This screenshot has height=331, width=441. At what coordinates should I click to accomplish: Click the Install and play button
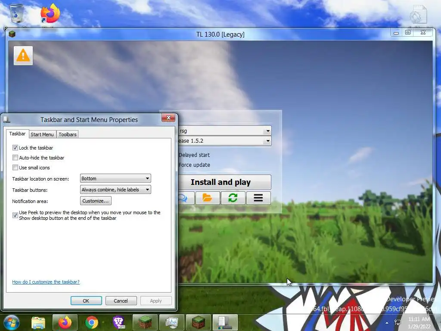(224, 182)
